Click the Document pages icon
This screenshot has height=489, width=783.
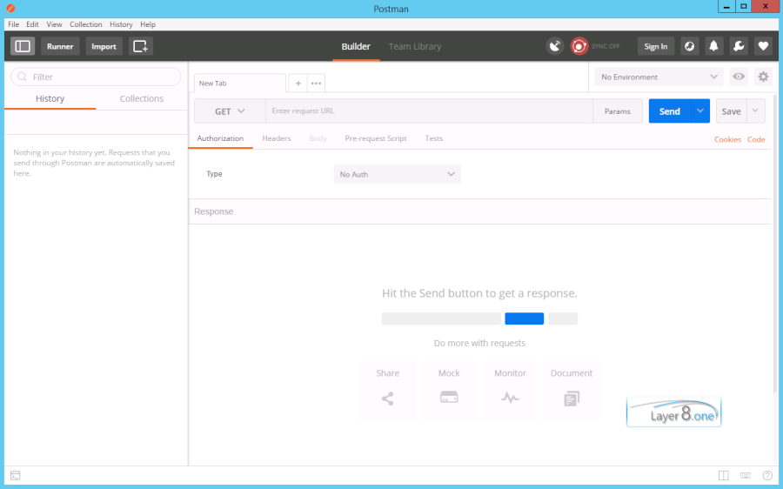(x=572, y=399)
